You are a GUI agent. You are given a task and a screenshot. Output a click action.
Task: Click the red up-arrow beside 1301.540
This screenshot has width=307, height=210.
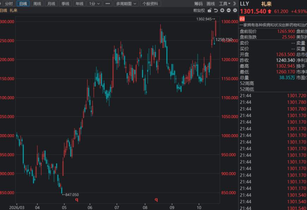tap(270, 11)
